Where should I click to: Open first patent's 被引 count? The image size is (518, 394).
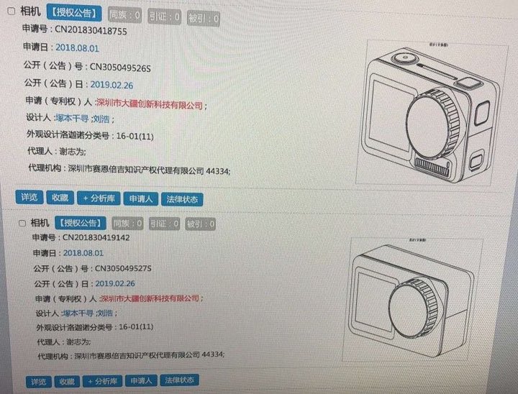(x=203, y=19)
